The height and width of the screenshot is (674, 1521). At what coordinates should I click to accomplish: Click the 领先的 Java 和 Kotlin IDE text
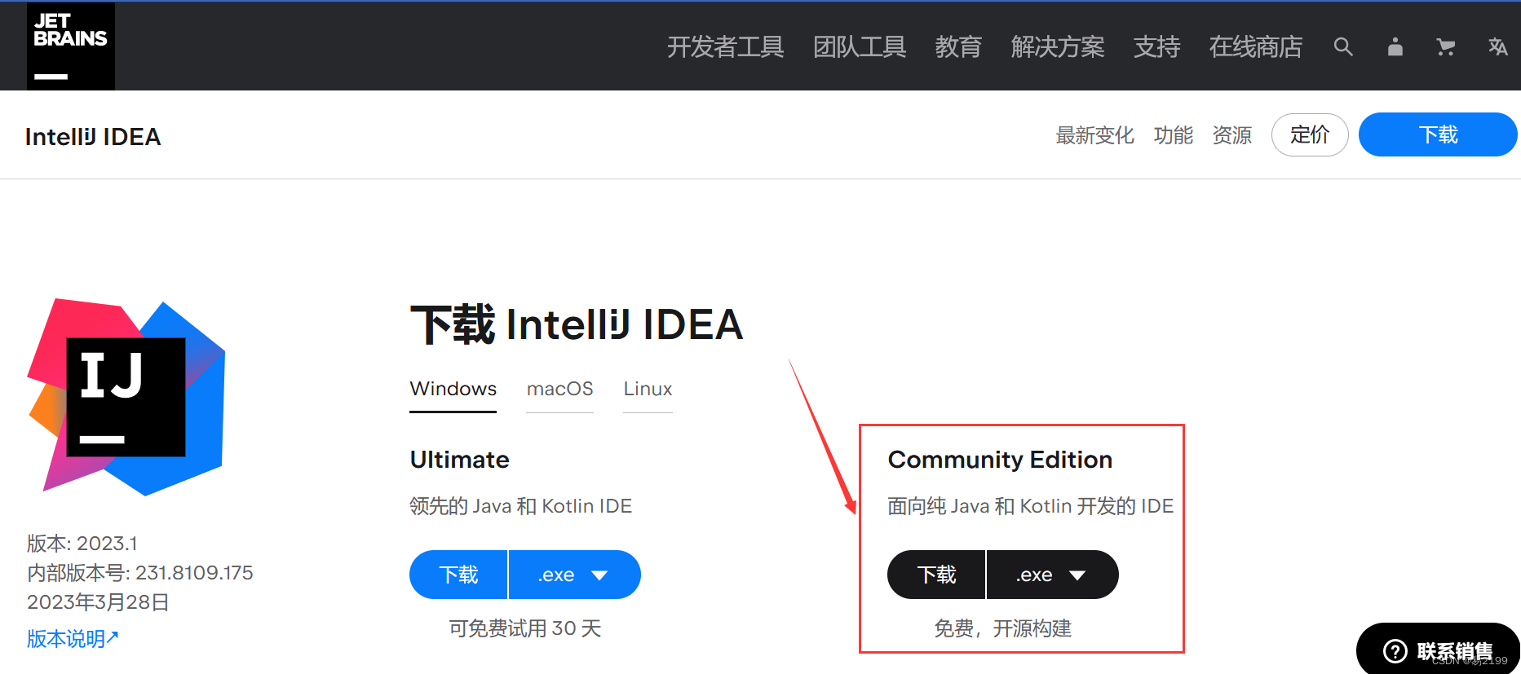pyautogui.click(x=521, y=506)
